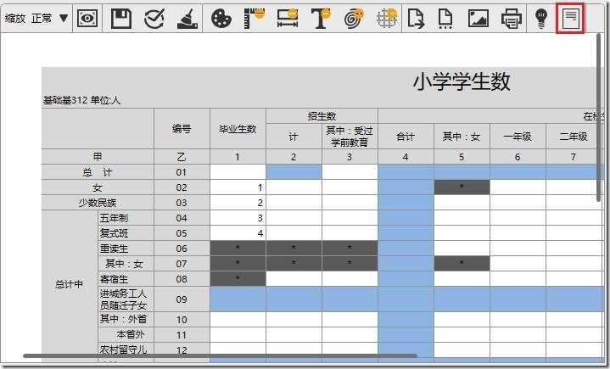This screenshot has height=369, width=610.
Task: Select the 其中：受过学前教育 header
Action: tap(350, 137)
